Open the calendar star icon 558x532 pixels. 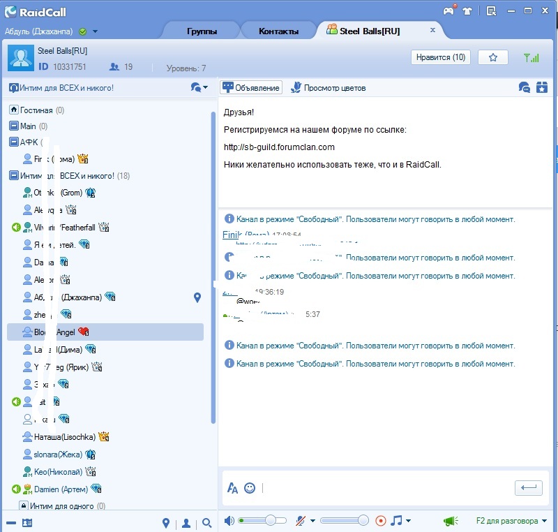click(542, 87)
